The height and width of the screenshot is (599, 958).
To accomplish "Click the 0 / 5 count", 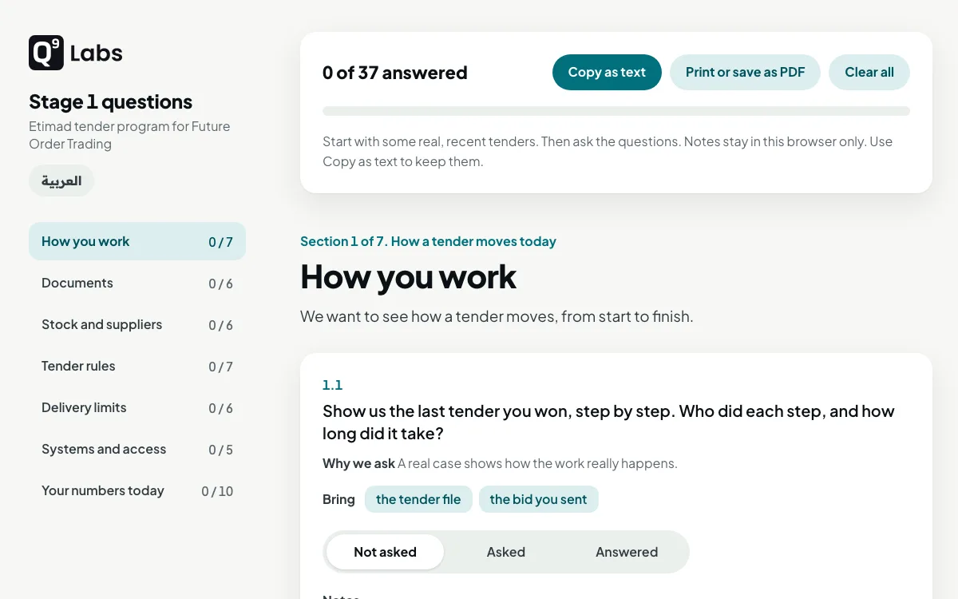I will coord(220,450).
